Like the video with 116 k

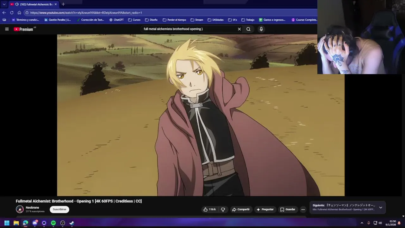209,209
